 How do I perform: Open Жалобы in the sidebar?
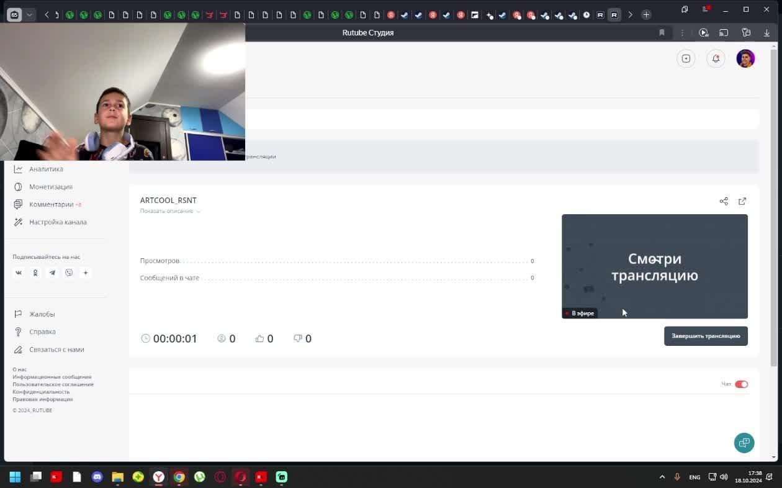tap(42, 314)
